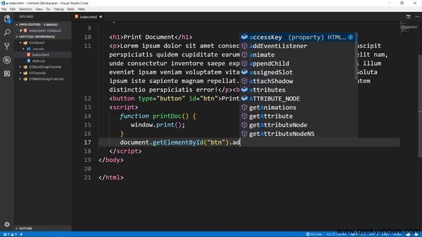
Task: Select the getAnimations suggestion
Action: coord(297,107)
